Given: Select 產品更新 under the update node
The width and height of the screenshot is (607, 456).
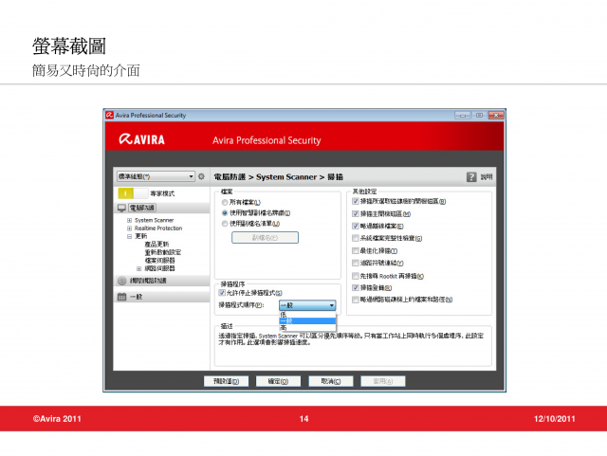Looking at the screenshot, I should [156, 245].
